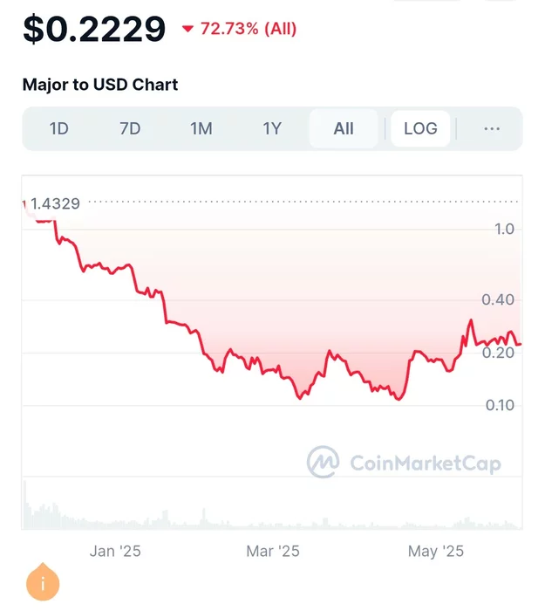Click the May '25 date axis label
The width and height of the screenshot is (545, 611).
point(436,551)
